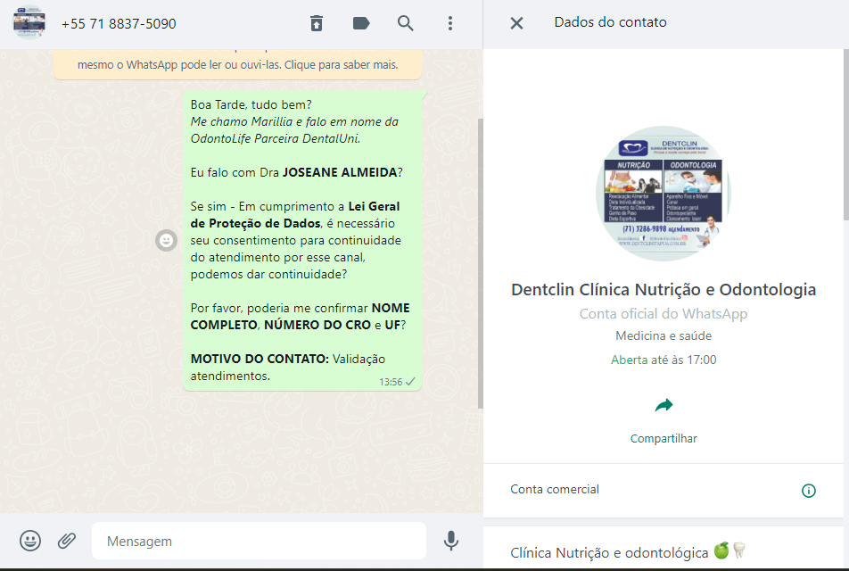
Task: Open emoji picker beside message box
Action: click(30, 541)
